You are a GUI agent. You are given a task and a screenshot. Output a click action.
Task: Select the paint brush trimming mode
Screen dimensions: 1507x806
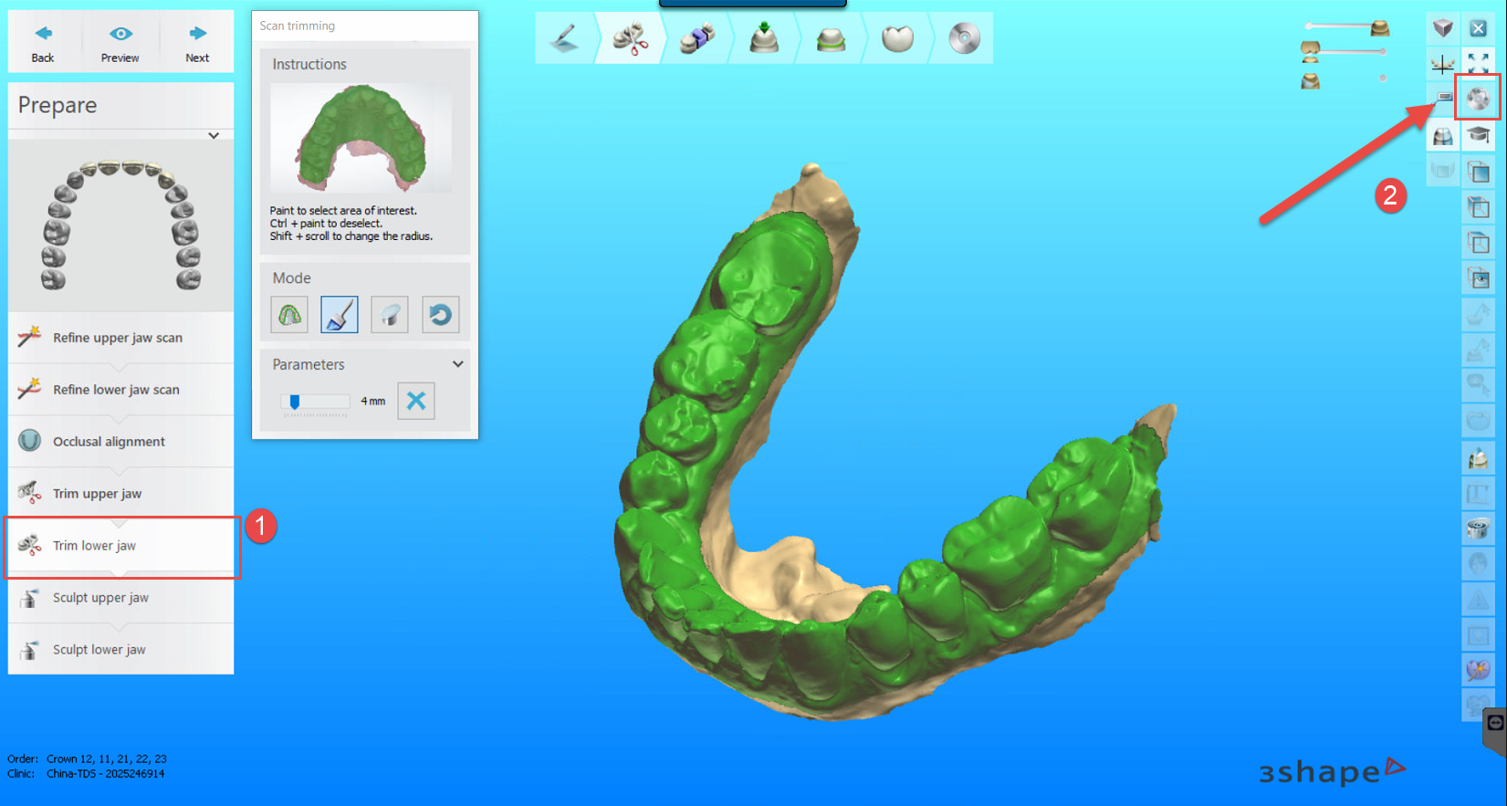pos(340,315)
